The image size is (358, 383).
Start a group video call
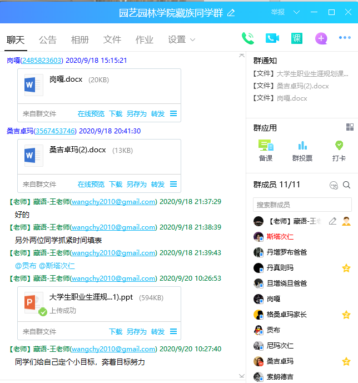coord(272,38)
